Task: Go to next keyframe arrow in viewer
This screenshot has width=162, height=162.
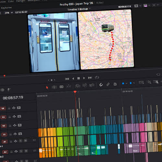Action: click(54, 80)
